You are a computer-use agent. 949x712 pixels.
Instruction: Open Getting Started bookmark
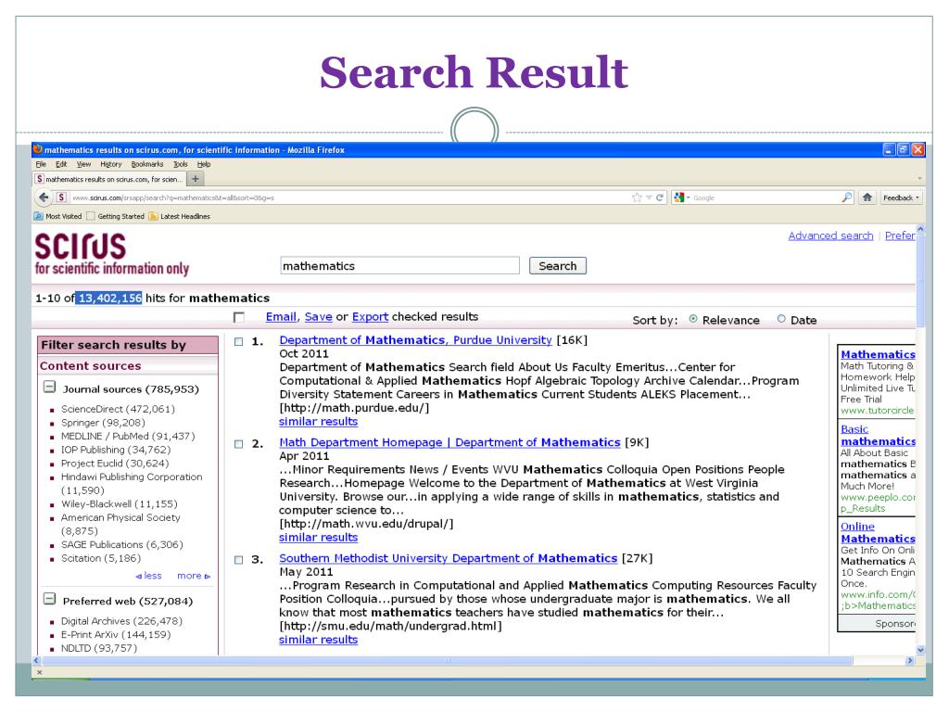[116, 216]
